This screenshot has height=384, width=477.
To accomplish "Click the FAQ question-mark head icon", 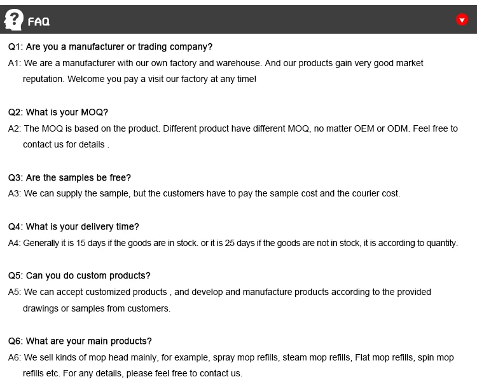I will click(14, 20).
